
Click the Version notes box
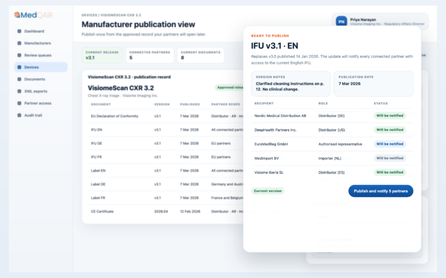click(291, 83)
